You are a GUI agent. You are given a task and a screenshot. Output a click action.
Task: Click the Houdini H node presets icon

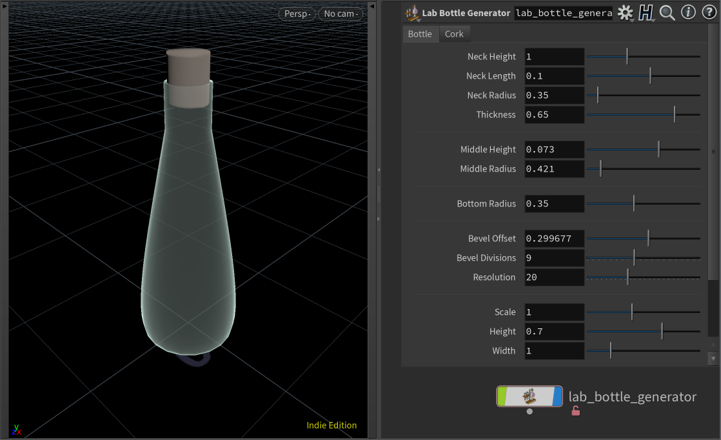point(646,13)
